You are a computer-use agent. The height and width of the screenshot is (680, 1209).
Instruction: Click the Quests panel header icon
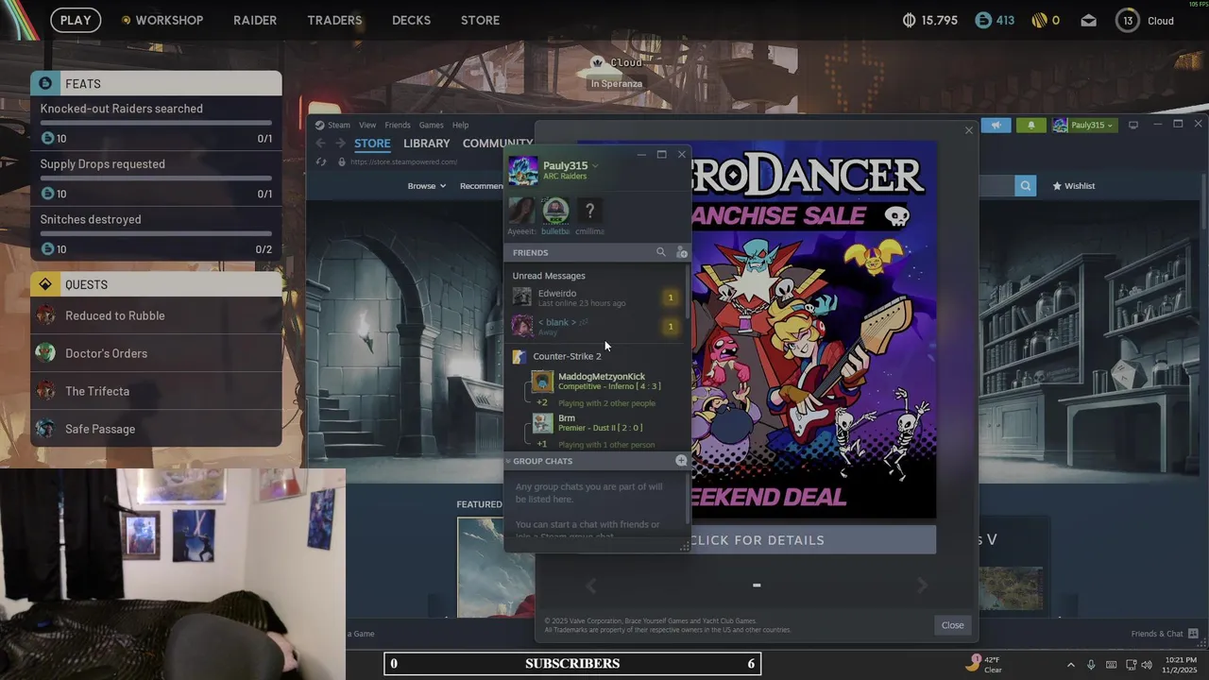coord(45,284)
